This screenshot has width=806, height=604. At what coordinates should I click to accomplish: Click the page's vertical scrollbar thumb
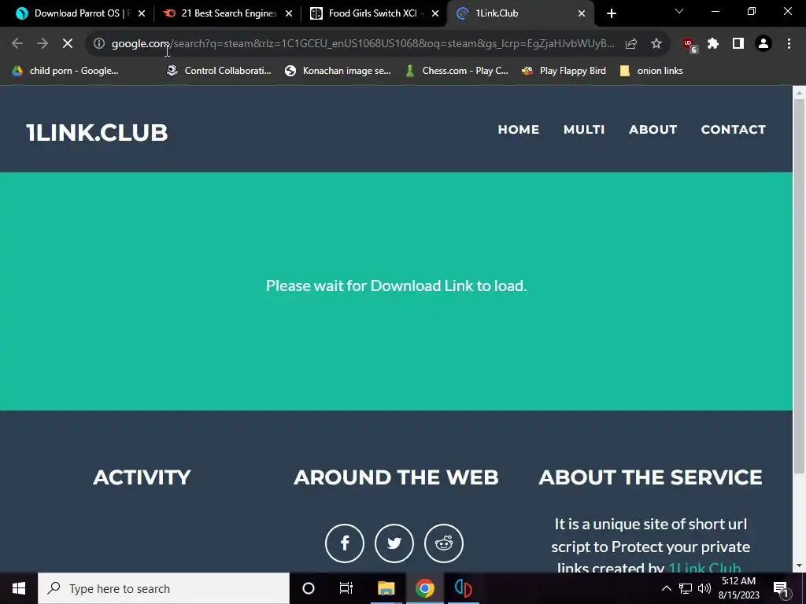tap(799, 285)
